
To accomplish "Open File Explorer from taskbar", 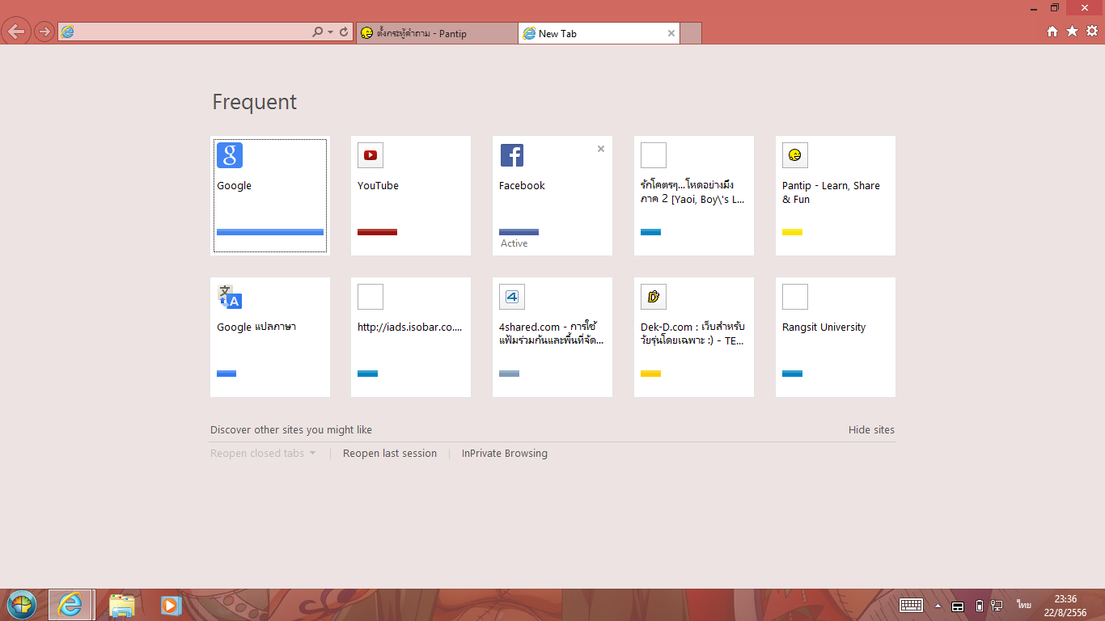I will pos(122,605).
